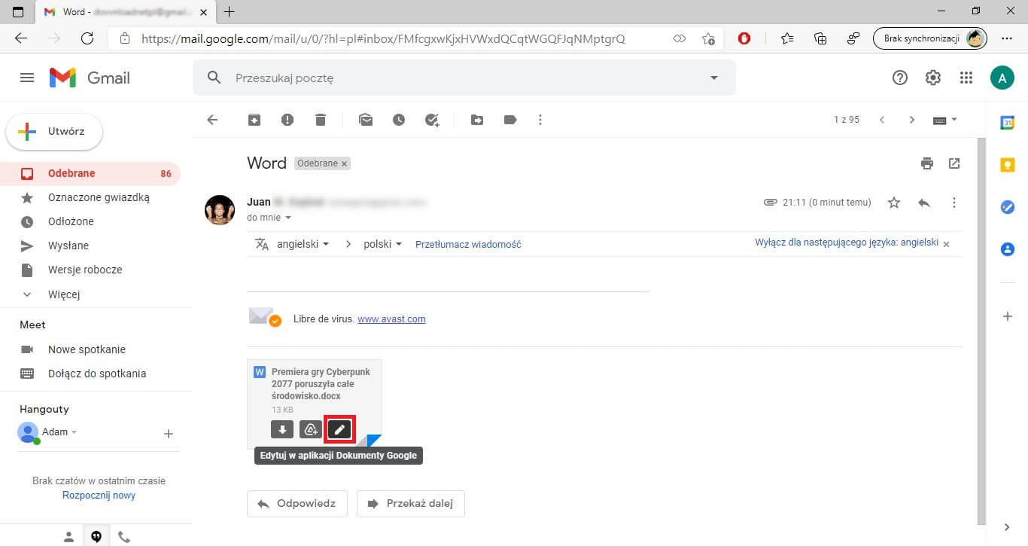Open Contacts side panel

pos(1008,249)
